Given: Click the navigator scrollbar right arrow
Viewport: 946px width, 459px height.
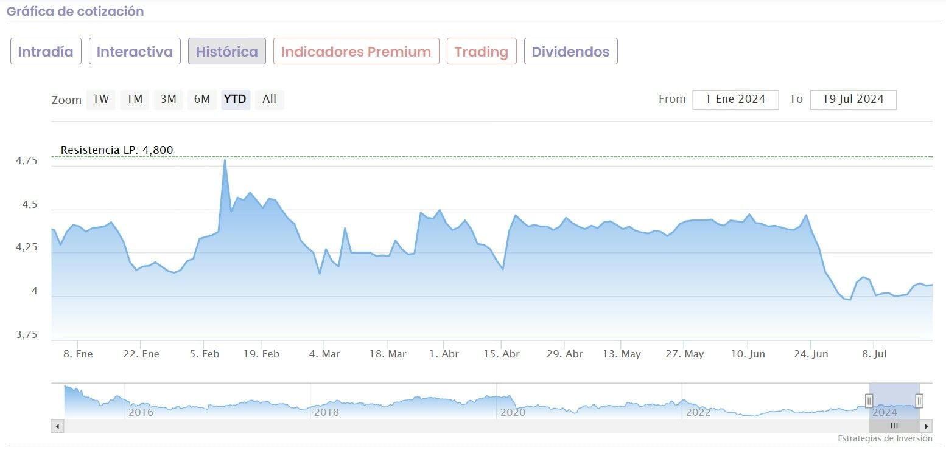Looking at the screenshot, I should pos(927,426).
